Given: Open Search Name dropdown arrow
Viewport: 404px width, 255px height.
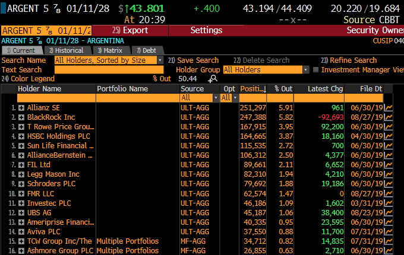Looking at the screenshot, I should (x=160, y=60).
